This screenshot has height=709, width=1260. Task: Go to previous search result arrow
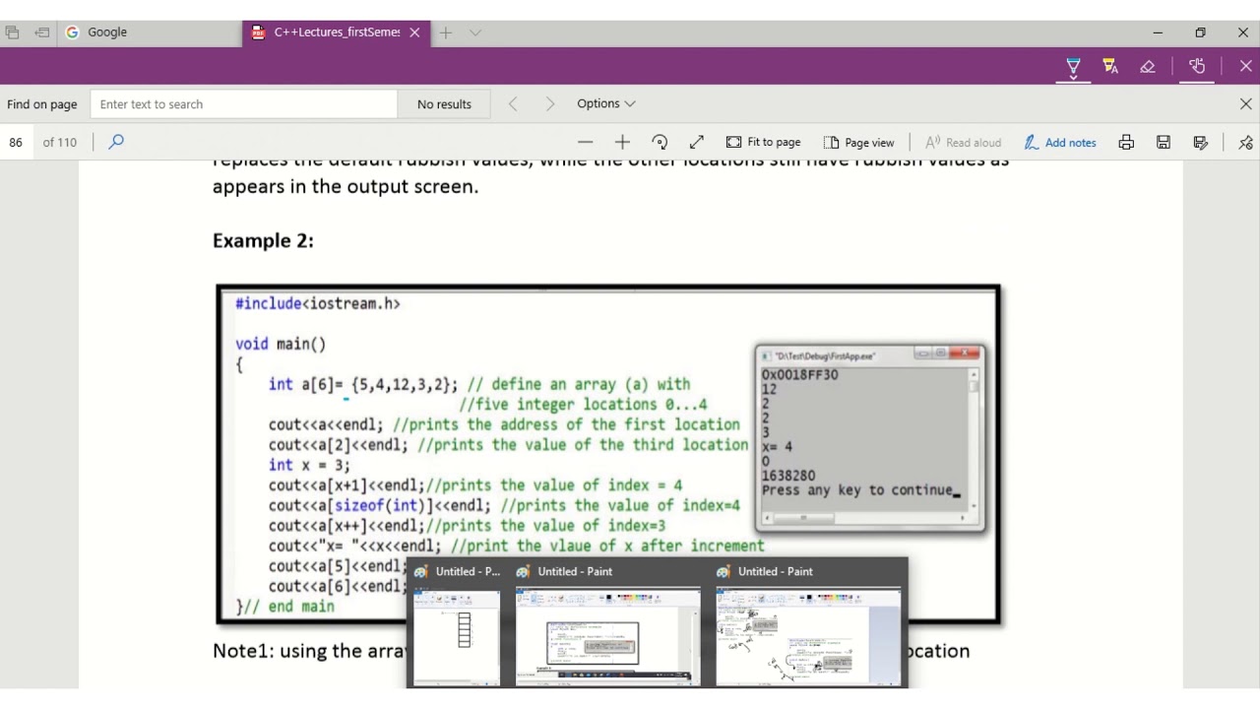[513, 103]
